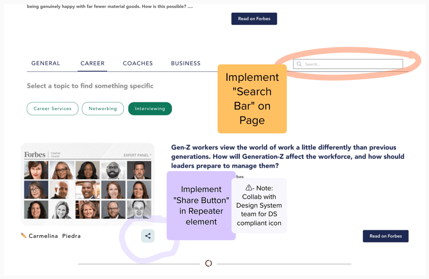Click the bottom Read on Forbes button

tap(385, 236)
